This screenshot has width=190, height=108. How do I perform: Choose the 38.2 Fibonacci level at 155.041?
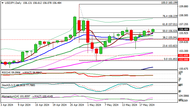tap(170, 38)
